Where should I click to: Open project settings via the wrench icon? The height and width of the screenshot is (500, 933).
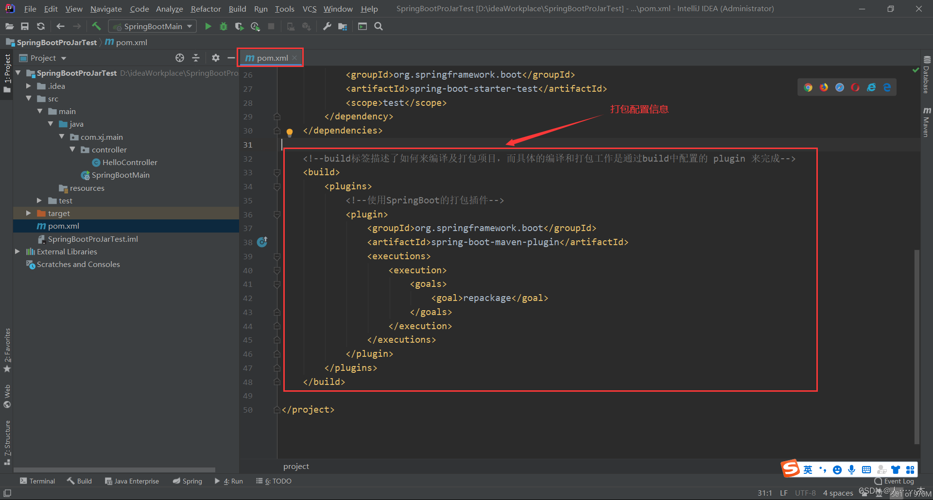click(327, 26)
